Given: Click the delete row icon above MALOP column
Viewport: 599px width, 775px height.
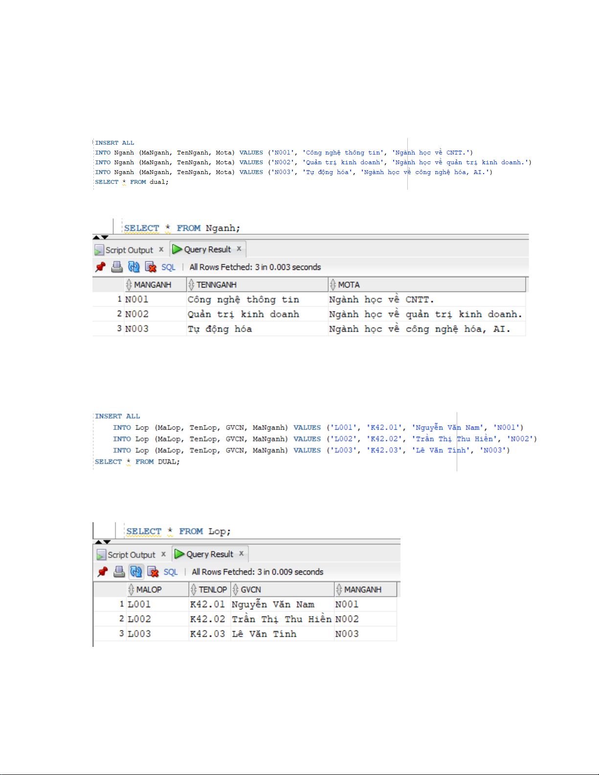Looking at the screenshot, I should coord(153,572).
